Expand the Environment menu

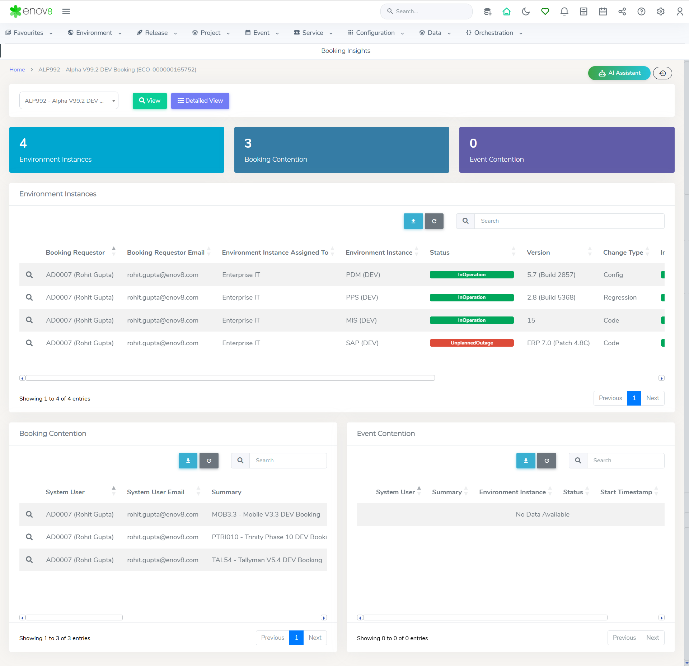[x=94, y=33]
